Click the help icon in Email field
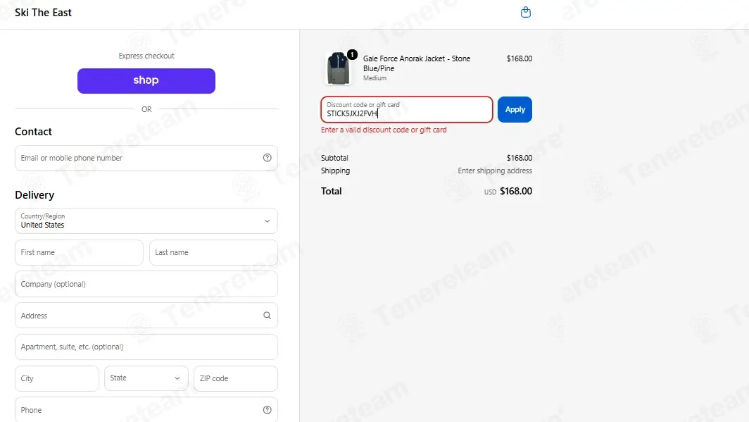Screen dimensions: 749x422 click(267, 158)
